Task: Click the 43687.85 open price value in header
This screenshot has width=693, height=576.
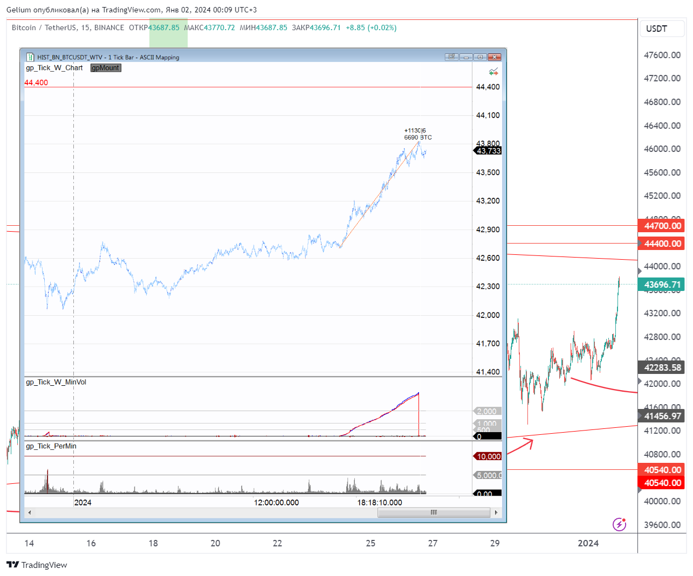Action: 164,27
